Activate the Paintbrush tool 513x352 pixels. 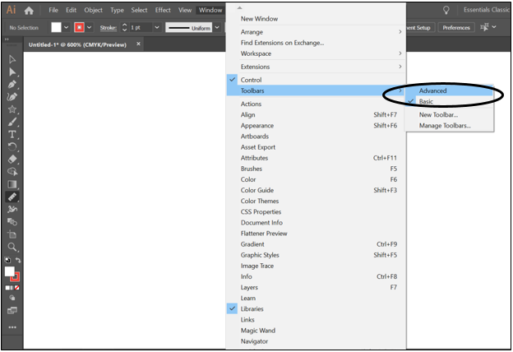[12, 122]
